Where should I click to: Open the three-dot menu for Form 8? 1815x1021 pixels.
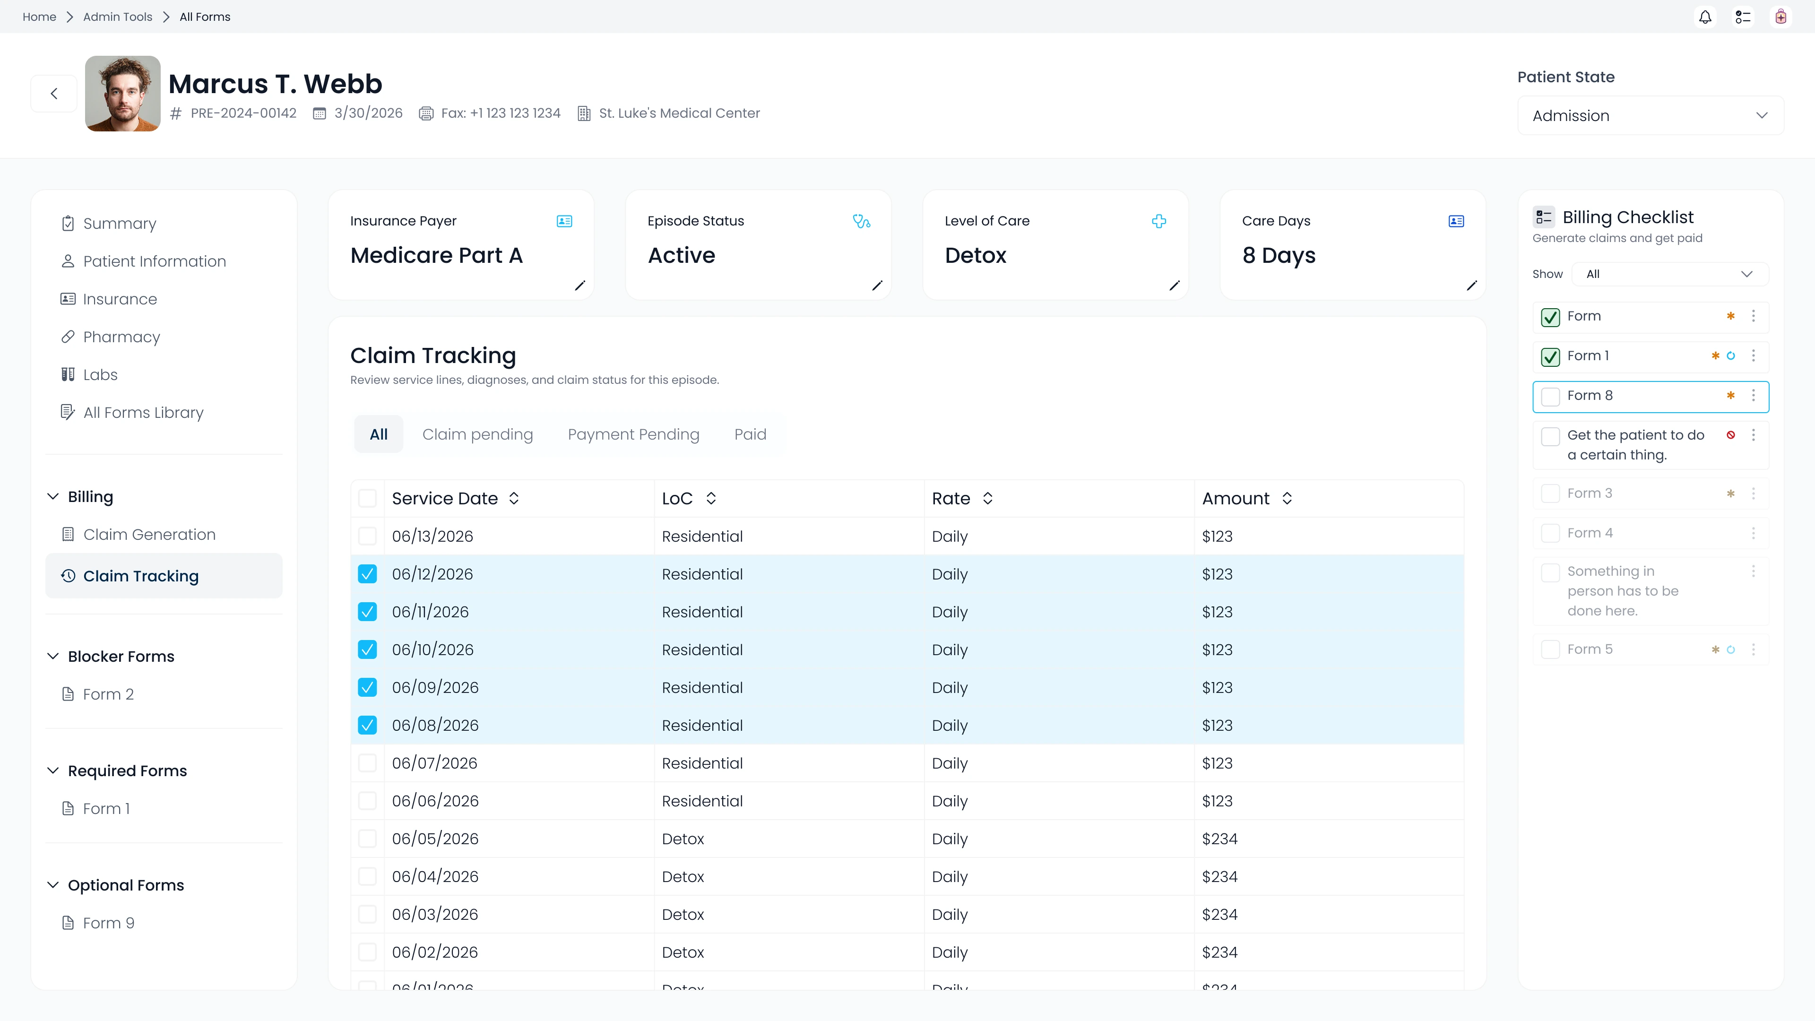(1754, 395)
